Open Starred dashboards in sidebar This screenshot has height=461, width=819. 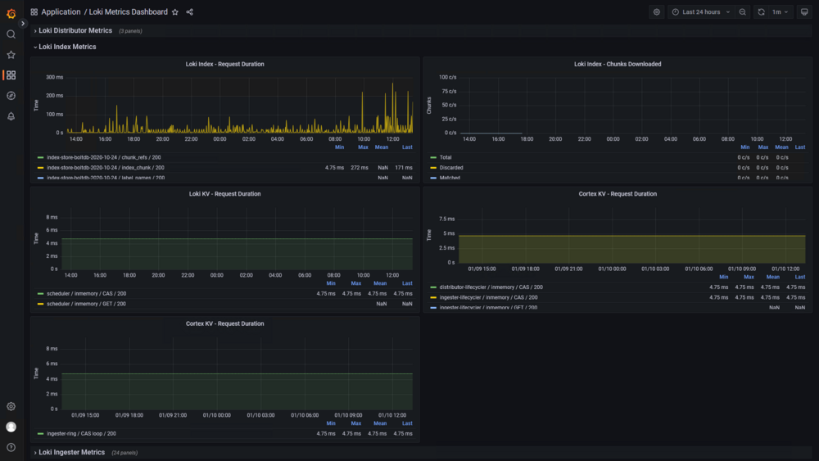click(x=11, y=55)
